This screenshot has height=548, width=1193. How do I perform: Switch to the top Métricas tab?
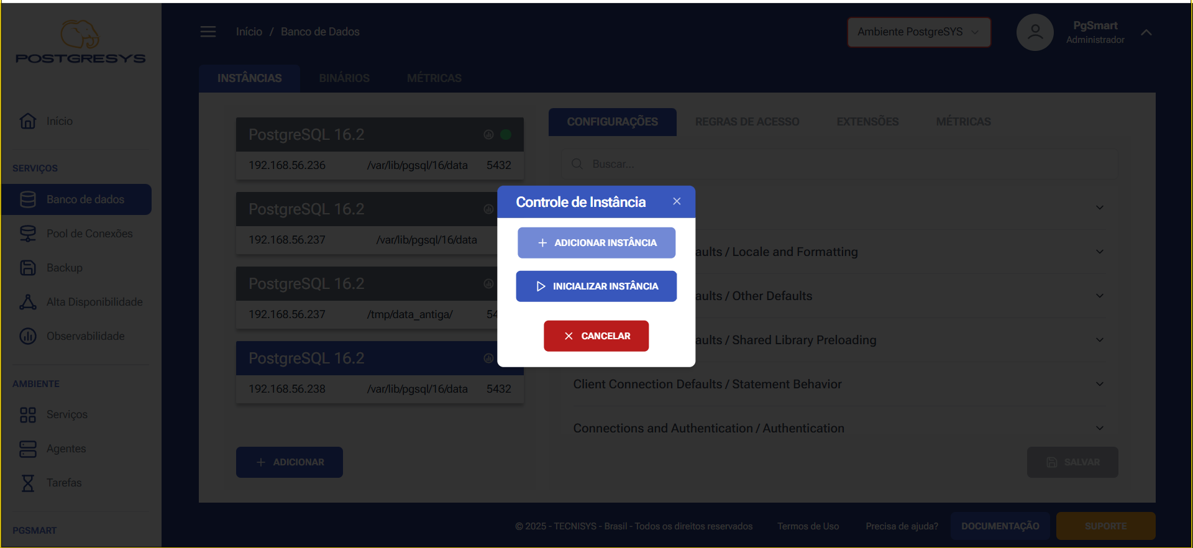434,78
